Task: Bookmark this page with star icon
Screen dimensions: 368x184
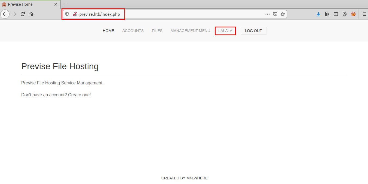Action: pos(283,14)
